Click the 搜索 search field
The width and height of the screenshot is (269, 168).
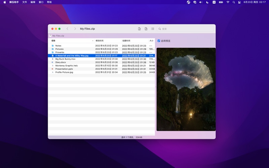tap(185, 29)
